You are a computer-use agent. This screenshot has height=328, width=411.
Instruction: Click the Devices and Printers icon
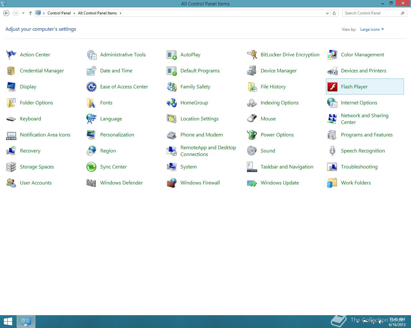pos(332,71)
